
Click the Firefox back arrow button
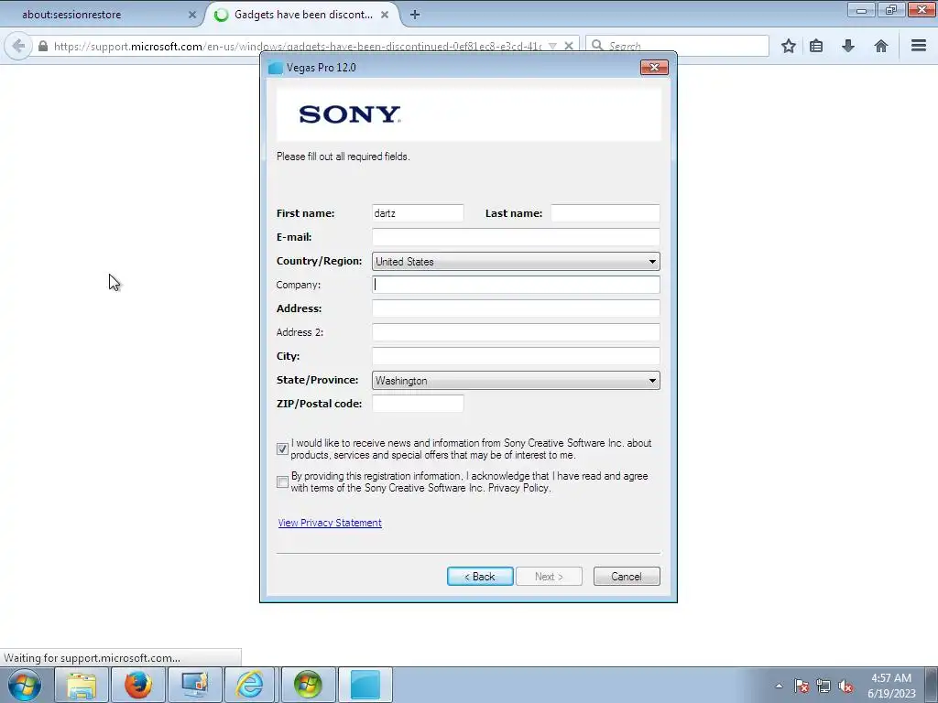[x=18, y=46]
